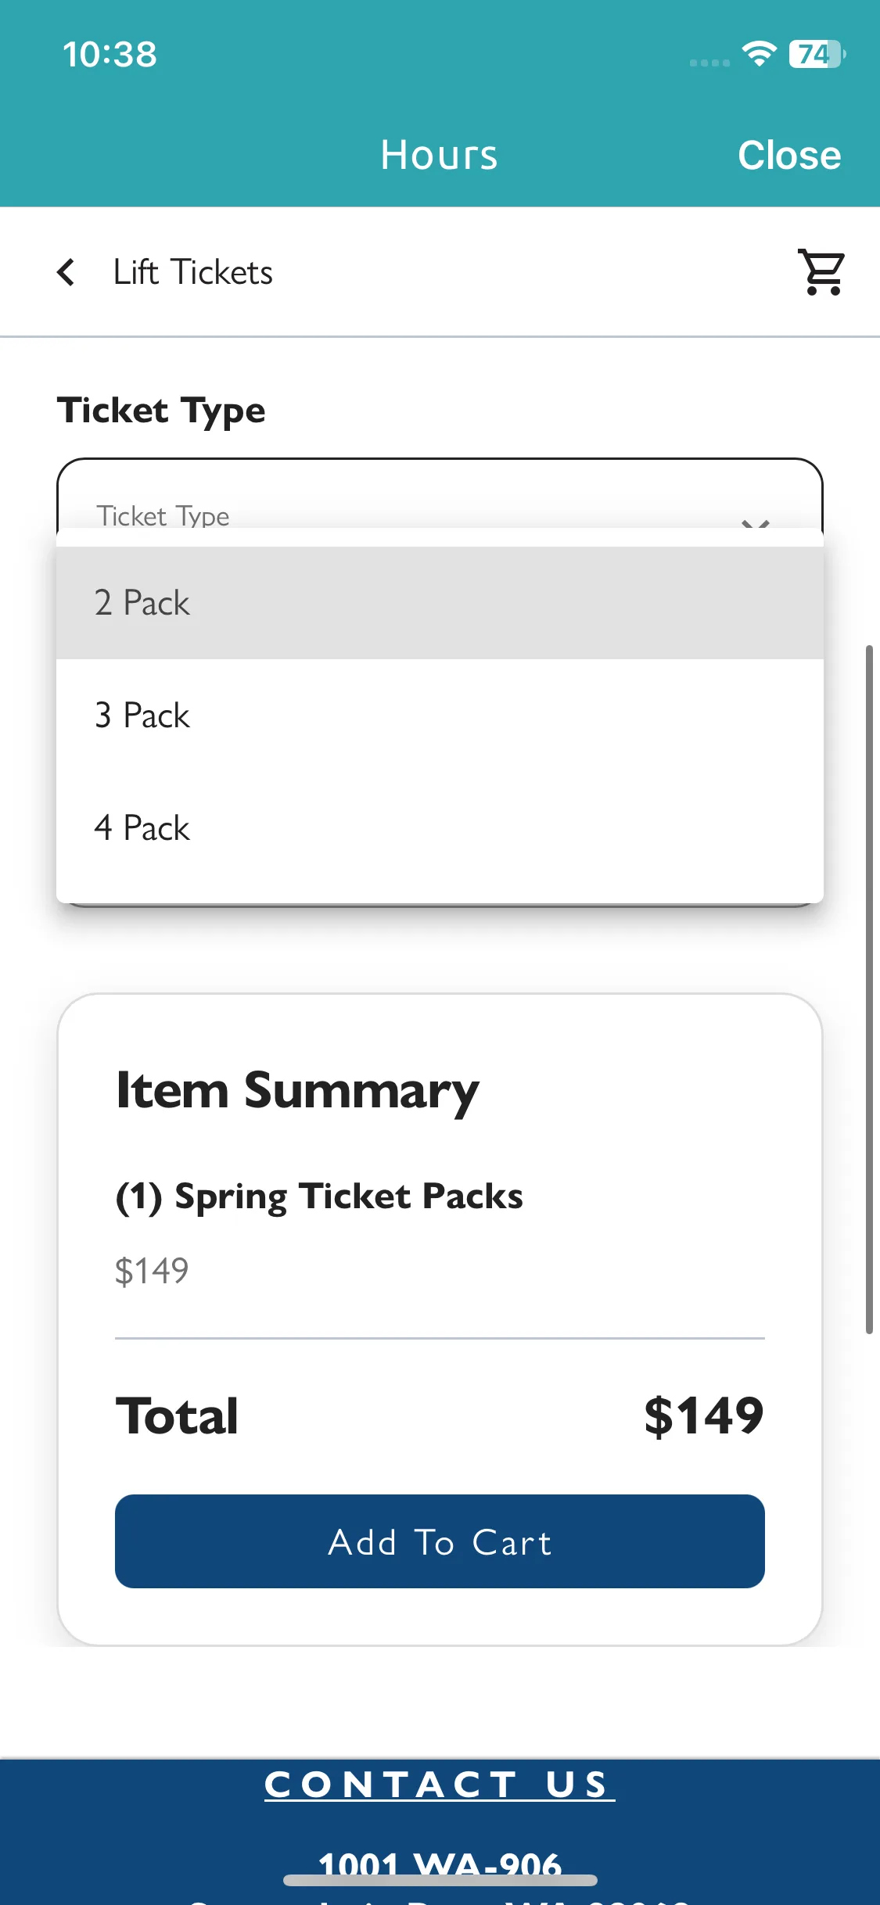Tap the battery level indicator

tap(817, 54)
